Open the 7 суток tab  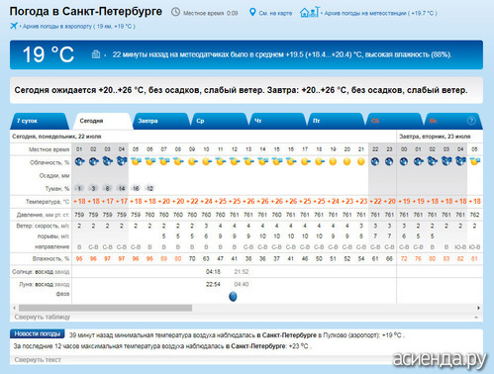pyautogui.click(x=40, y=121)
